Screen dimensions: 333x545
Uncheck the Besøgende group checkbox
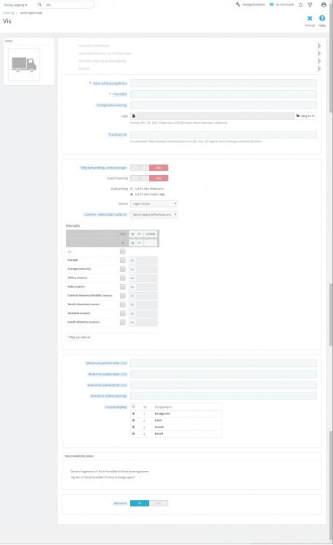(x=134, y=413)
